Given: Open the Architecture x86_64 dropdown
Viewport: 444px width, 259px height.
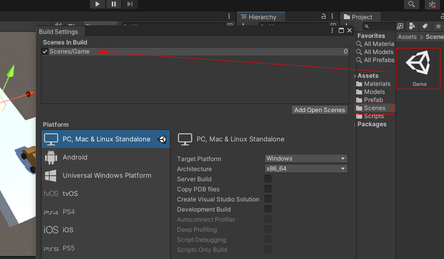Looking at the screenshot, I should (x=306, y=169).
